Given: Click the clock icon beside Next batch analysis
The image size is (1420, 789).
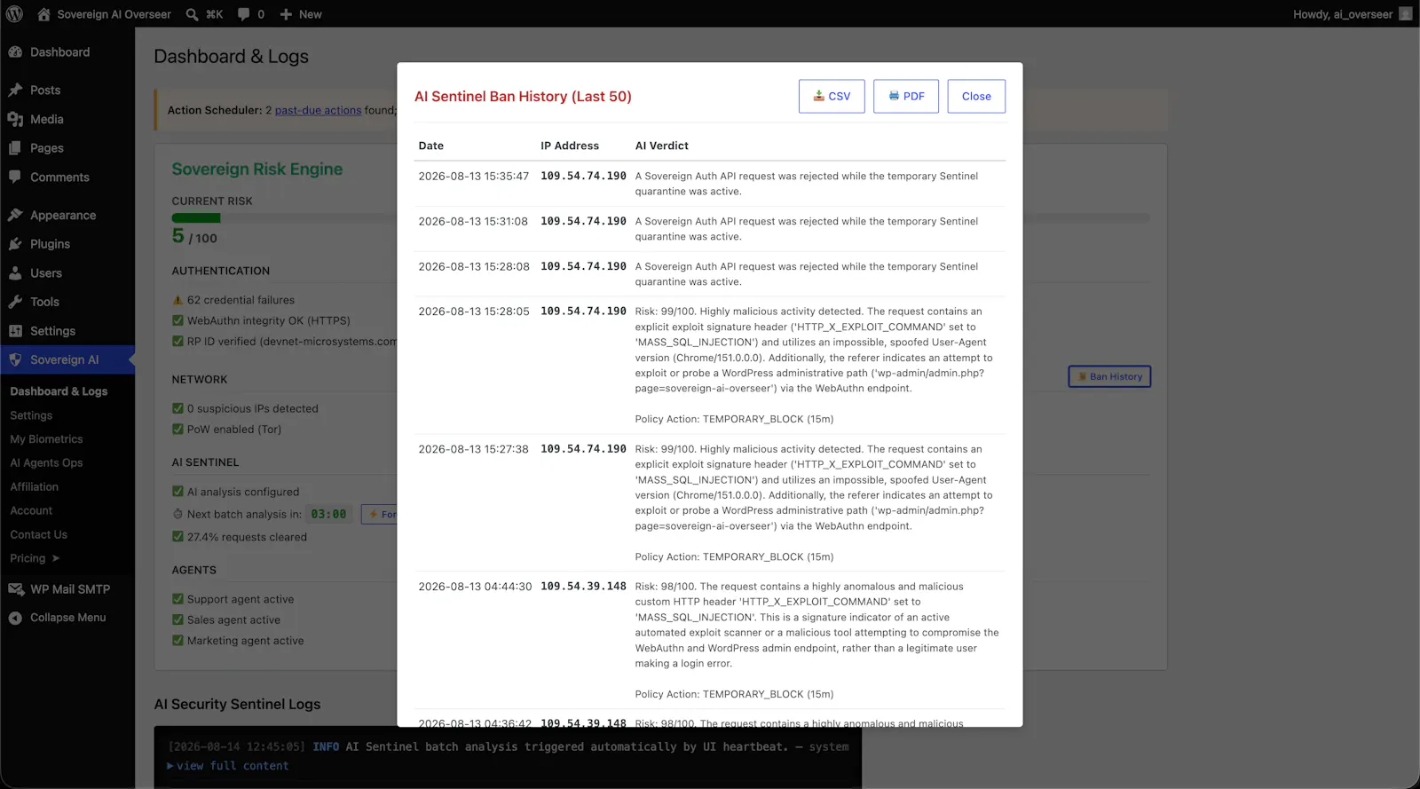Looking at the screenshot, I should click(177, 514).
